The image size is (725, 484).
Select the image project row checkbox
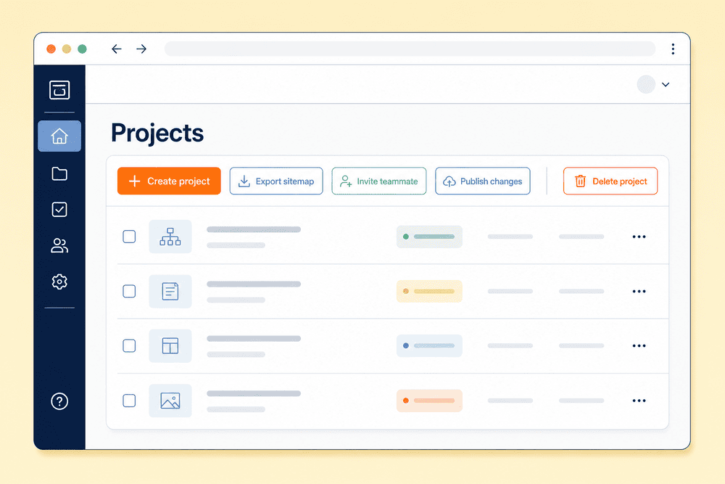point(129,401)
